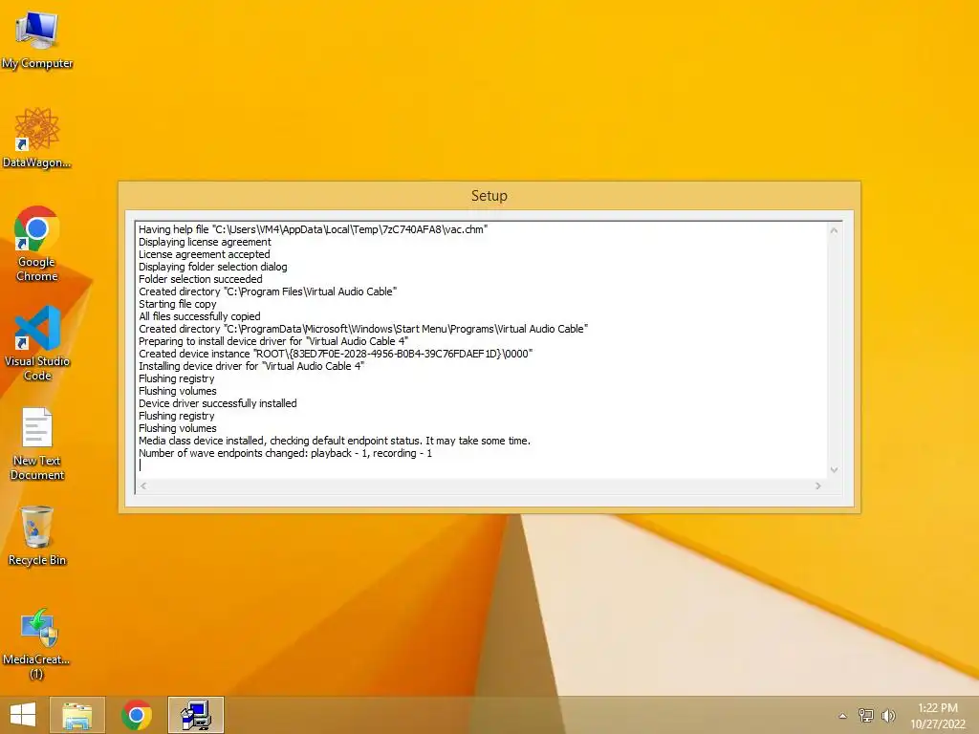Click the "Created device instance" log line
This screenshot has height=734, width=979.
pos(336,354)
